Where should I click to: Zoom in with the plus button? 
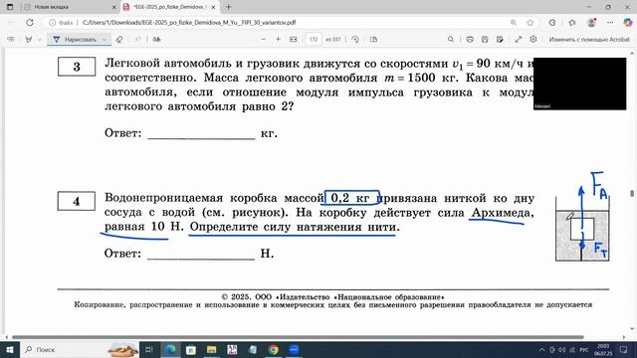[x=279, y=40]
